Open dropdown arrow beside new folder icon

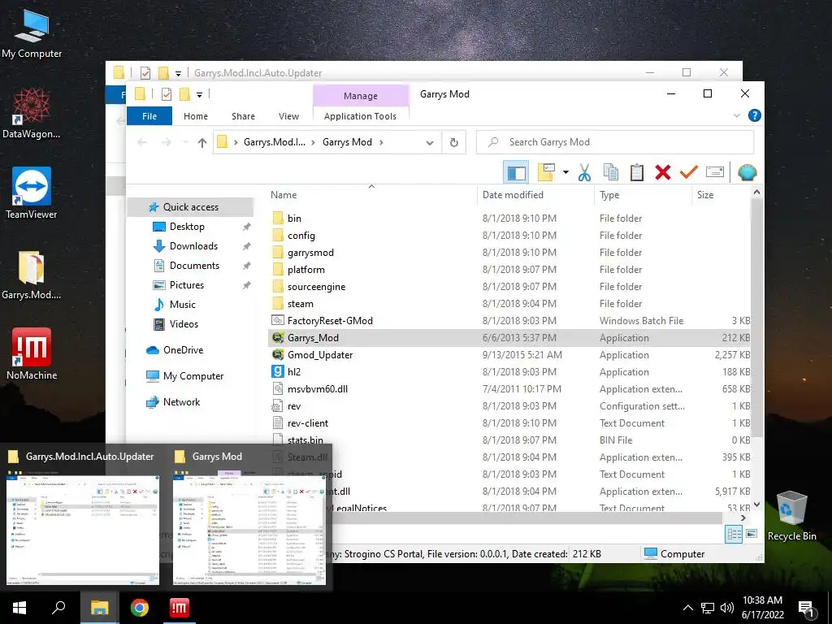pos(565,172)
